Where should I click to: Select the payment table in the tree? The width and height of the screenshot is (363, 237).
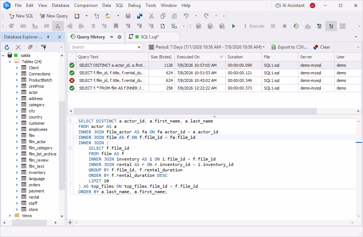pos(36,191)
